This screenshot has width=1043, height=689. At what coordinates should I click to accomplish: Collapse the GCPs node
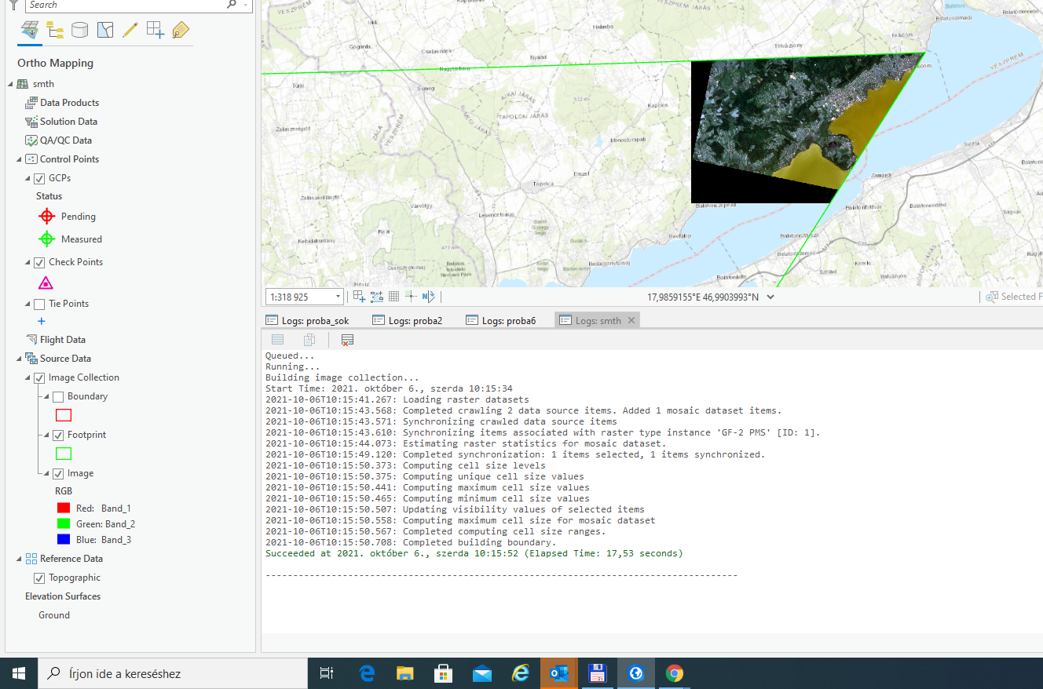[x=28, y=178]
